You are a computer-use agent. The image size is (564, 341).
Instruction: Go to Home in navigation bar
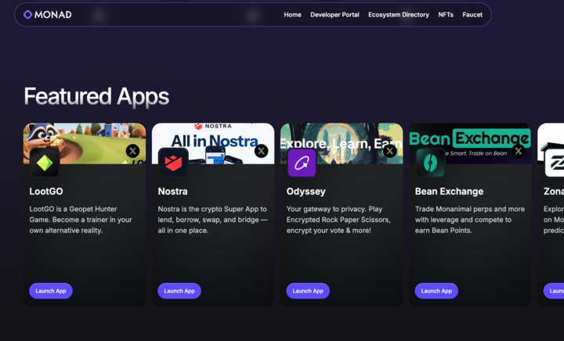tap(292, 15)
